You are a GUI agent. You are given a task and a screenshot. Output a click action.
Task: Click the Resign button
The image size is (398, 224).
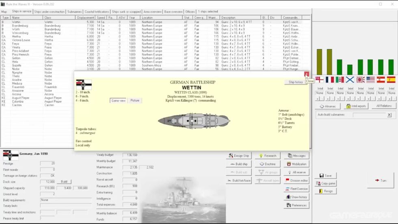(326, 191)
